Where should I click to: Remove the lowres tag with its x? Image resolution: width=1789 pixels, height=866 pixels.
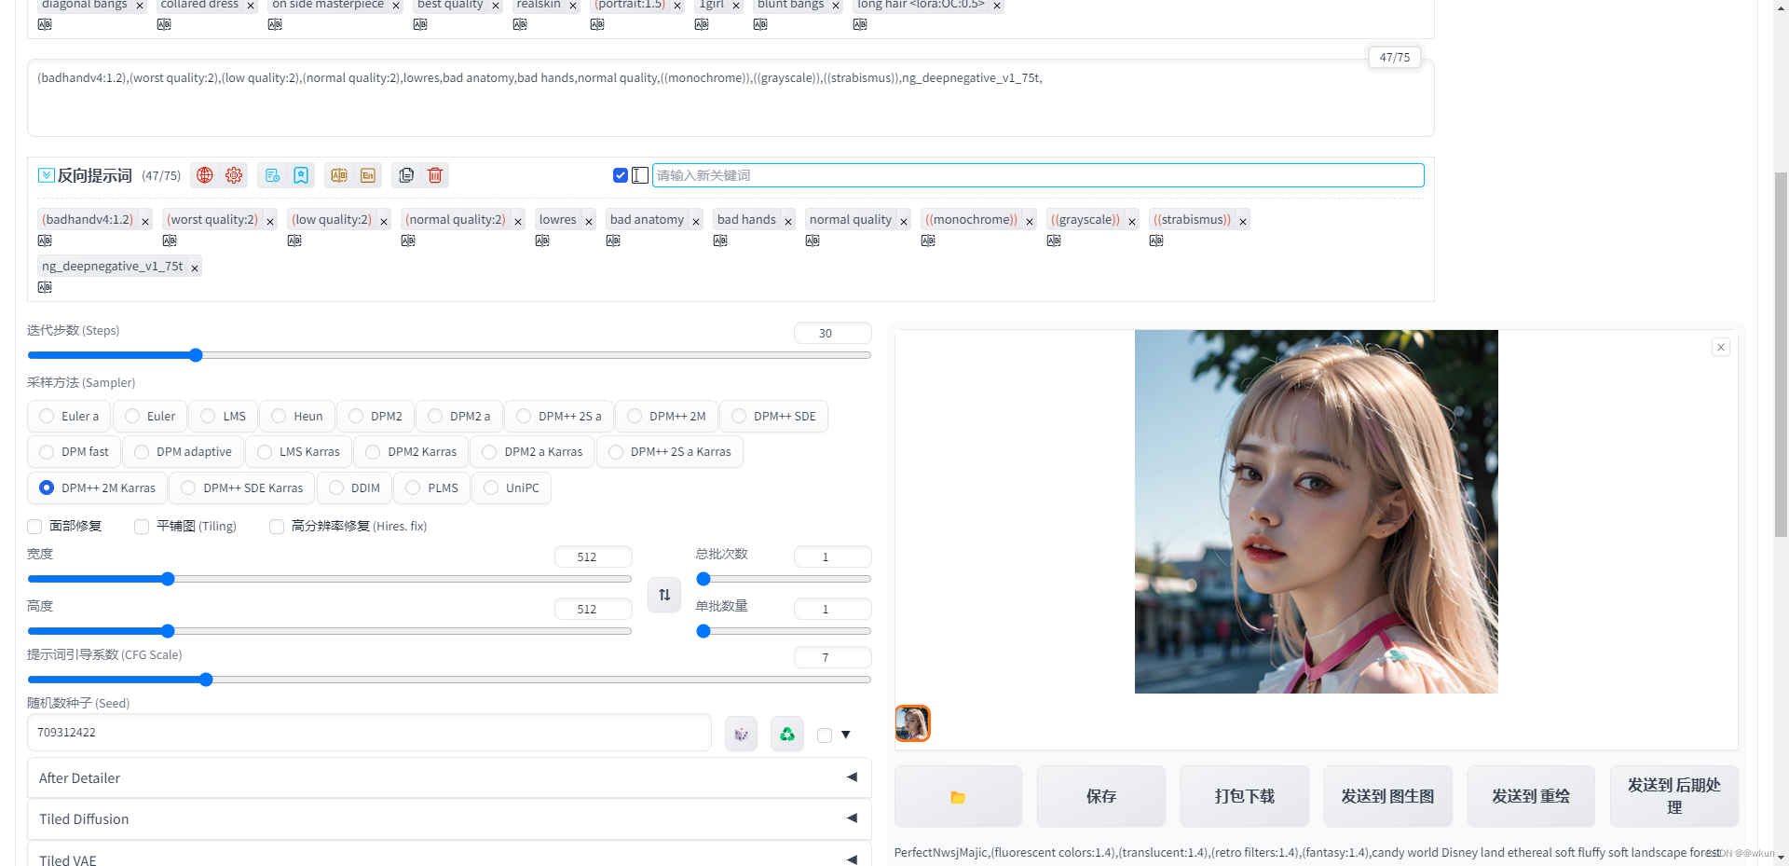click(x=589, y=222)
